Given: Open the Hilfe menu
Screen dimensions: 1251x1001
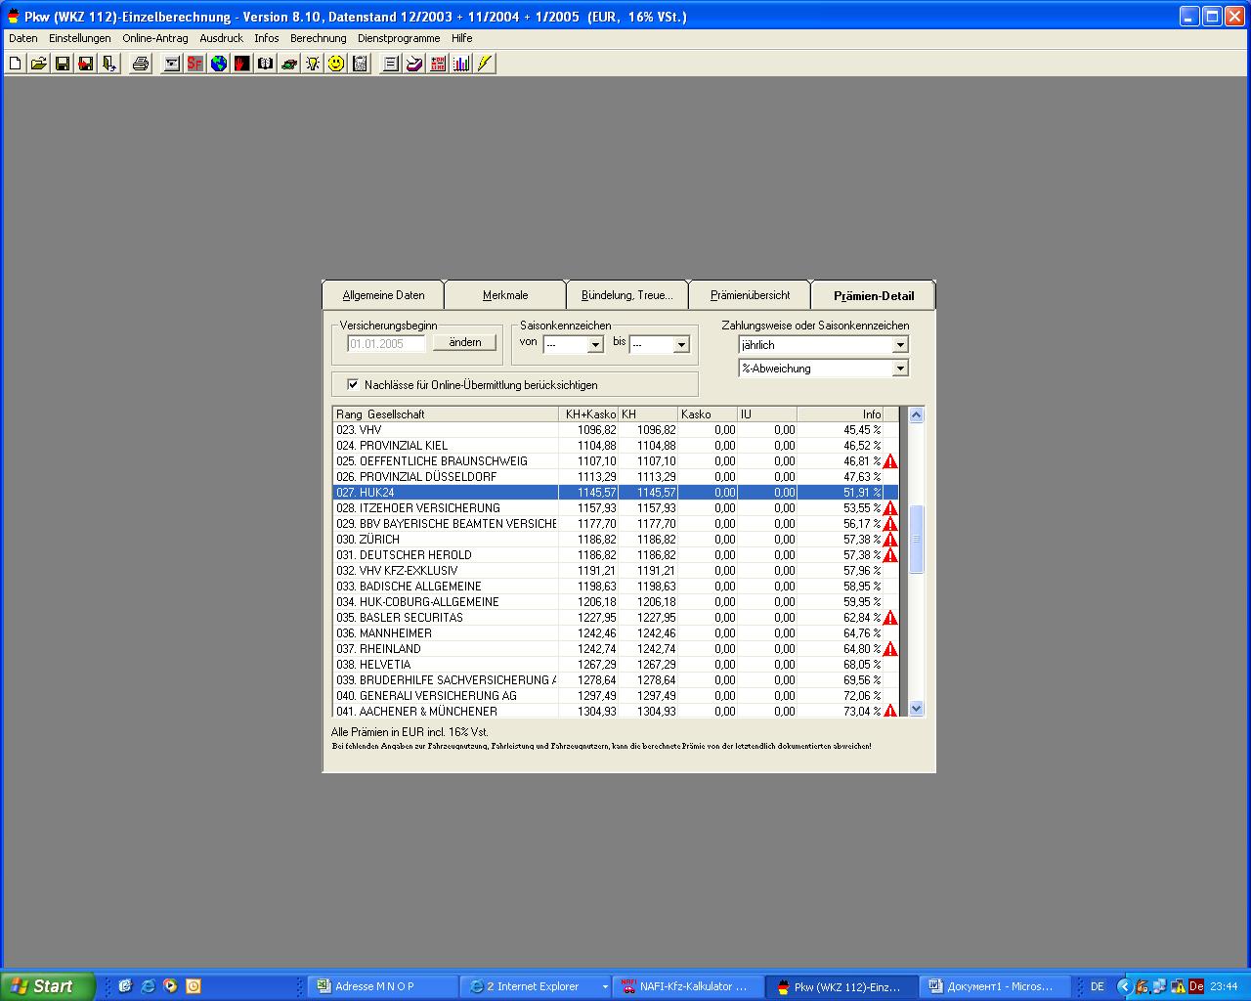Looking at the screenshot, I should 462,38.
